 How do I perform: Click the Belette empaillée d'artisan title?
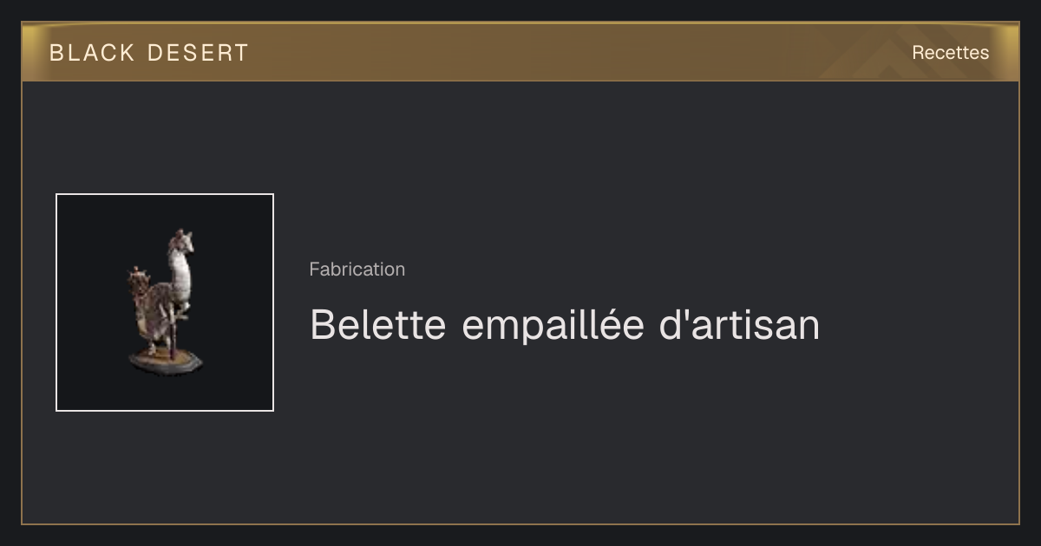(564, 326)
